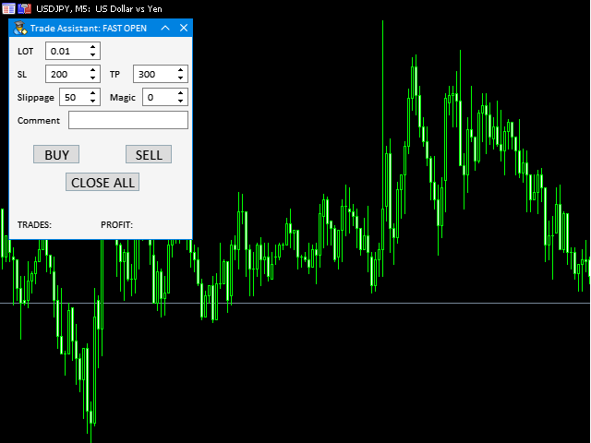Click the chart window icon beside USDJPY

click(x=8, y=8)
